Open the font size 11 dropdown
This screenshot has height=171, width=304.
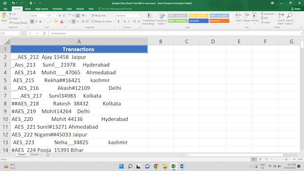click(x=56, y=16)
